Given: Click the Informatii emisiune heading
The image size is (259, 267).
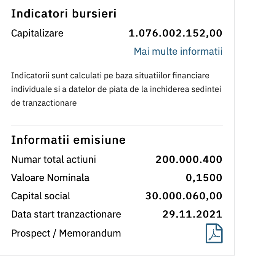Looking at the screenshot, I should pyautogui.click(x=68, y=140).
